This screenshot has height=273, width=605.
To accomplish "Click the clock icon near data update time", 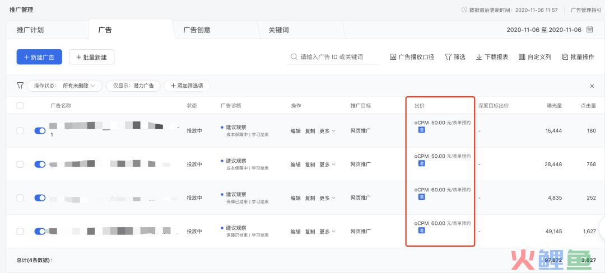I will coord(464,10).
